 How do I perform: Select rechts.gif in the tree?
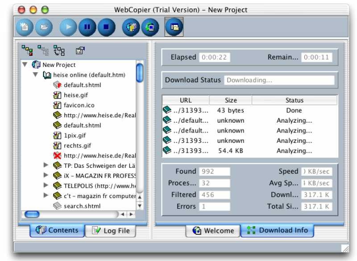77,145
